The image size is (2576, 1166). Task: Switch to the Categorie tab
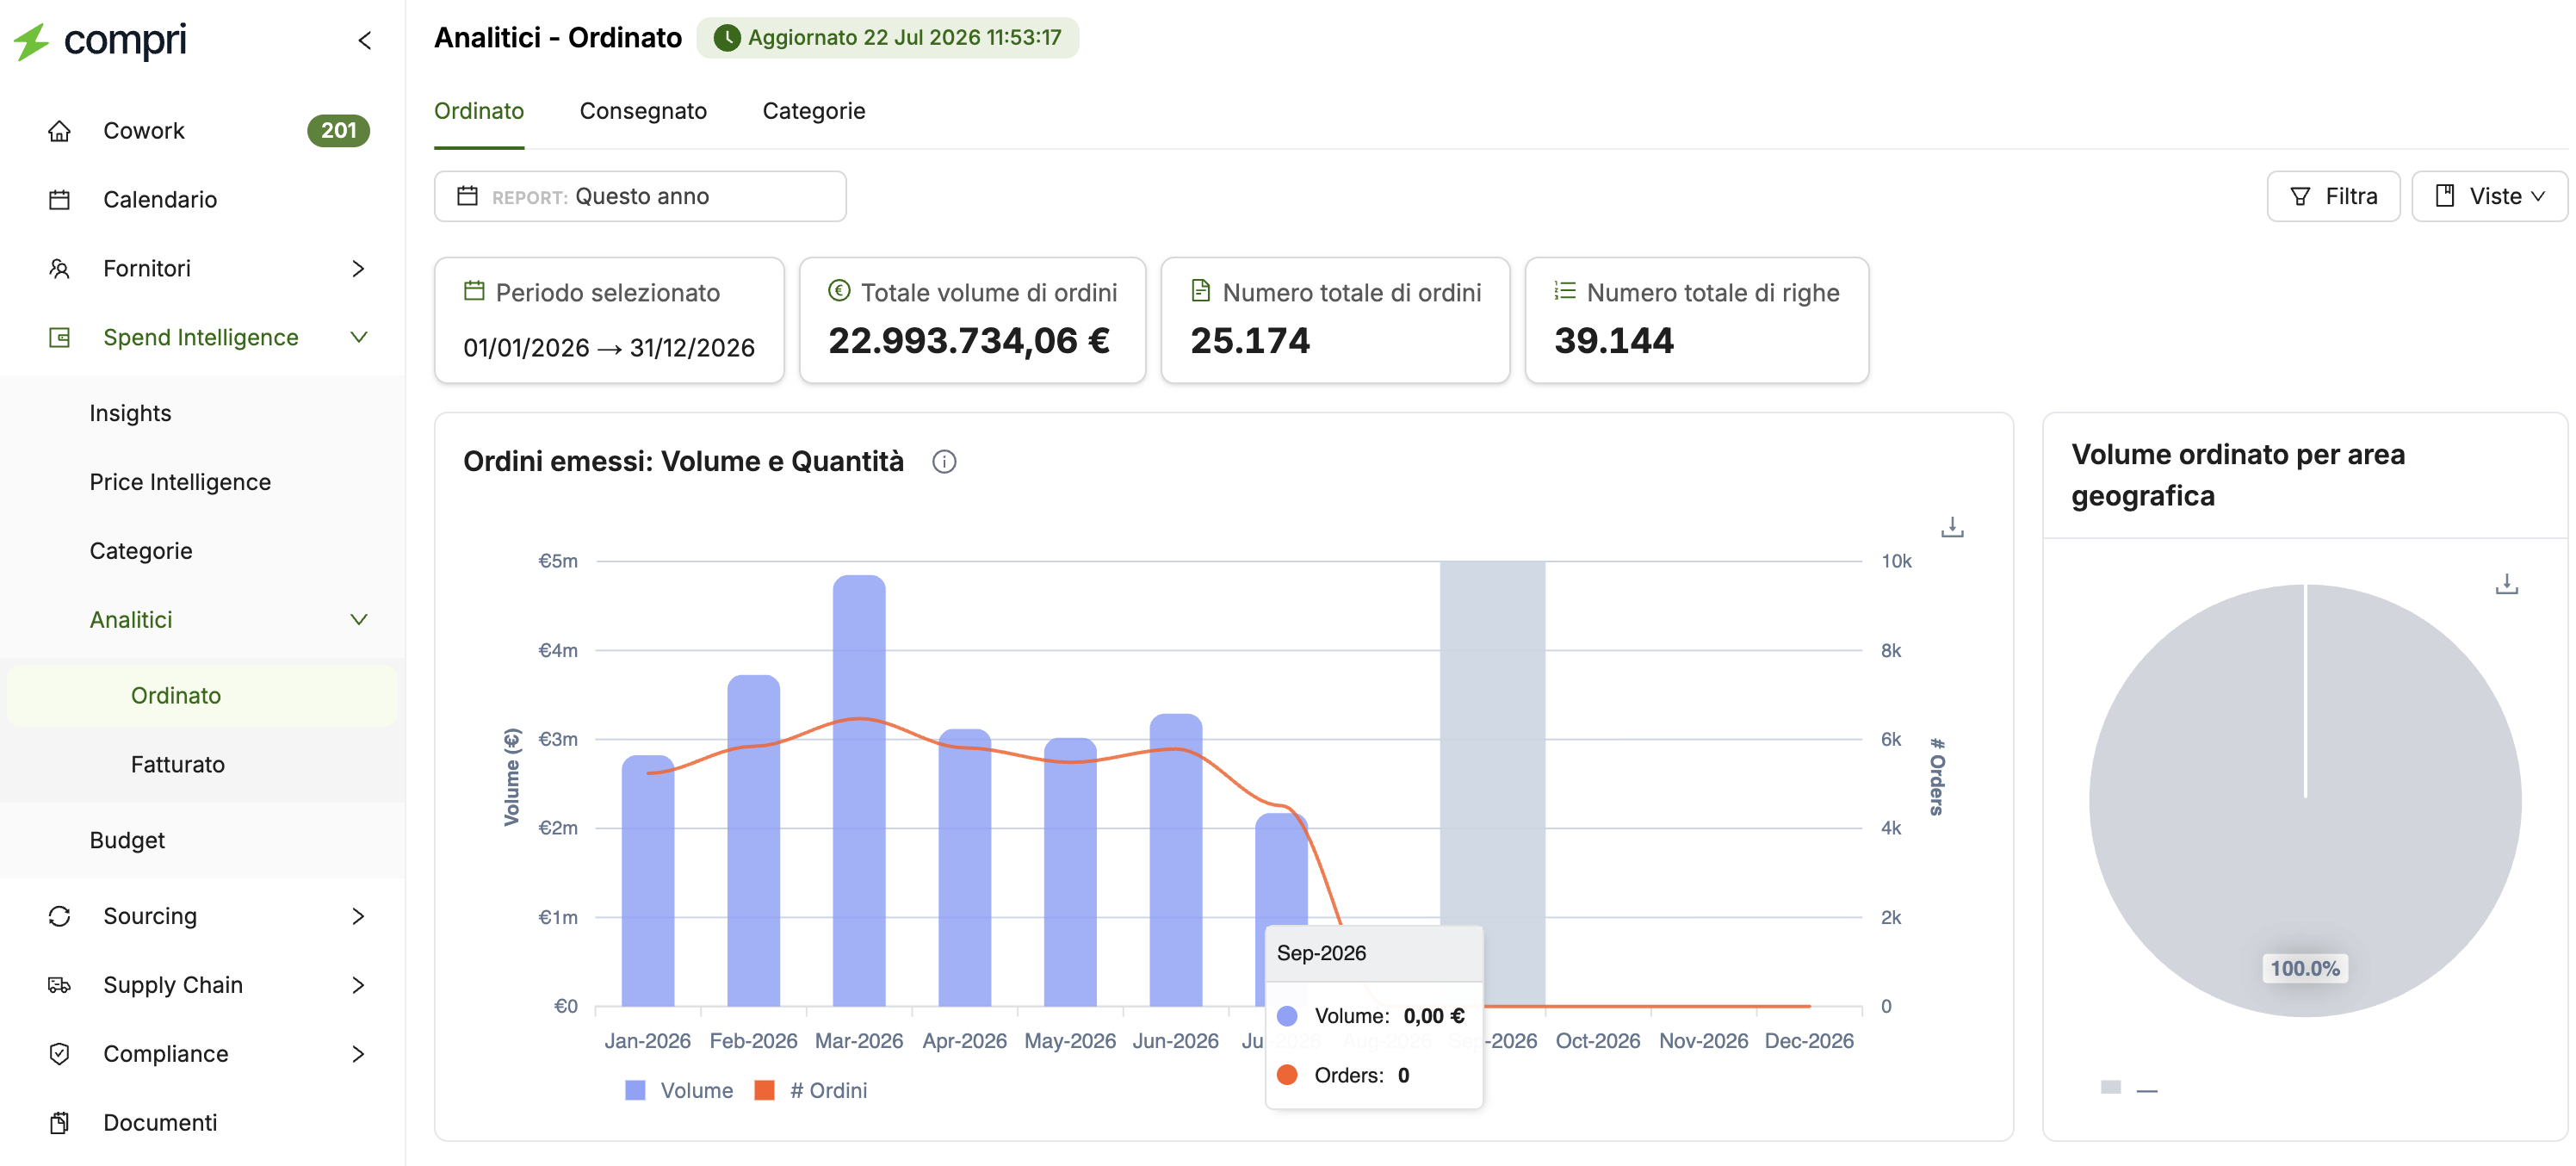814,111
